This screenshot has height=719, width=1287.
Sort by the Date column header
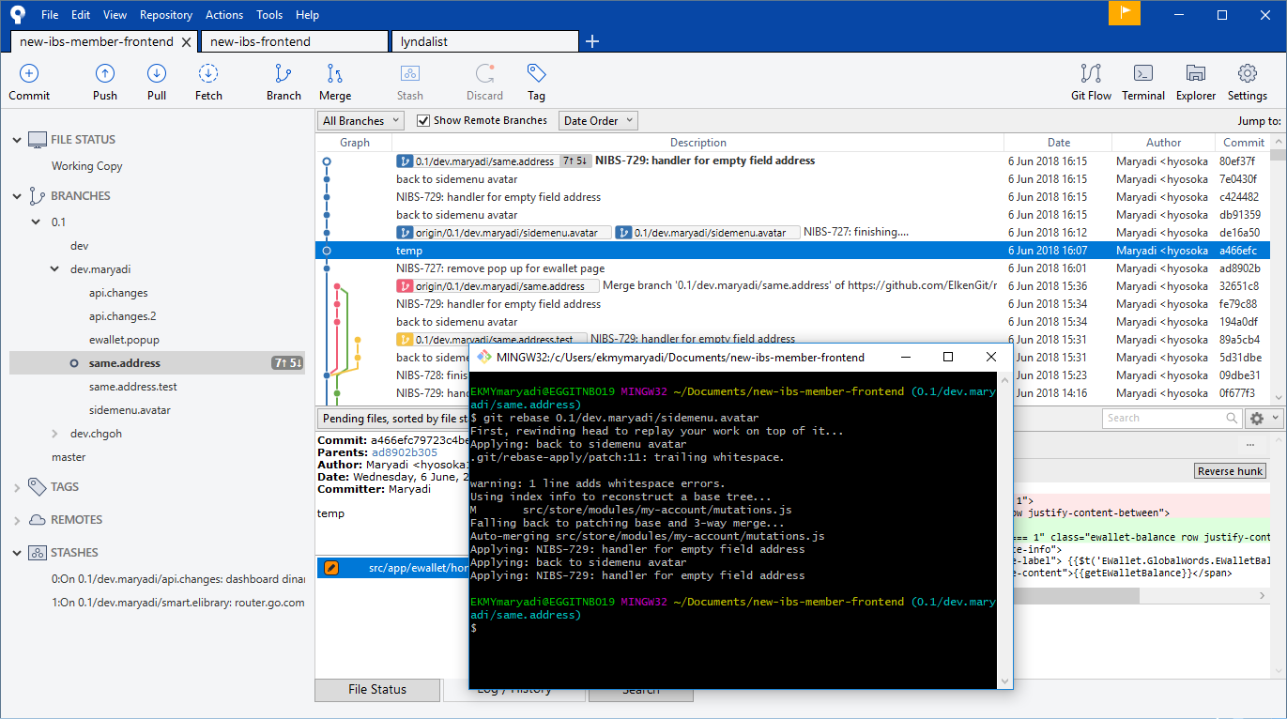[1058, 143]
